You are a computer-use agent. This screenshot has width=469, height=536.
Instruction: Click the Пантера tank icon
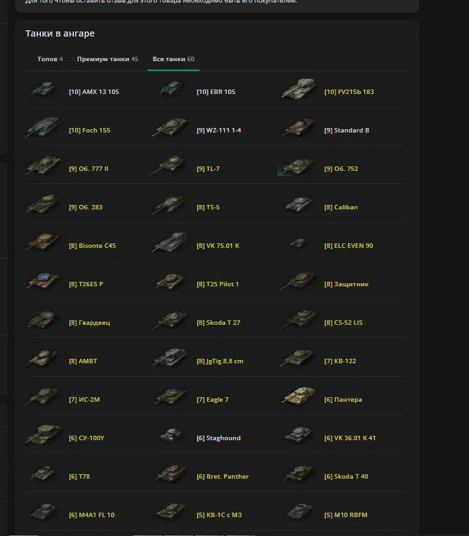299,396
